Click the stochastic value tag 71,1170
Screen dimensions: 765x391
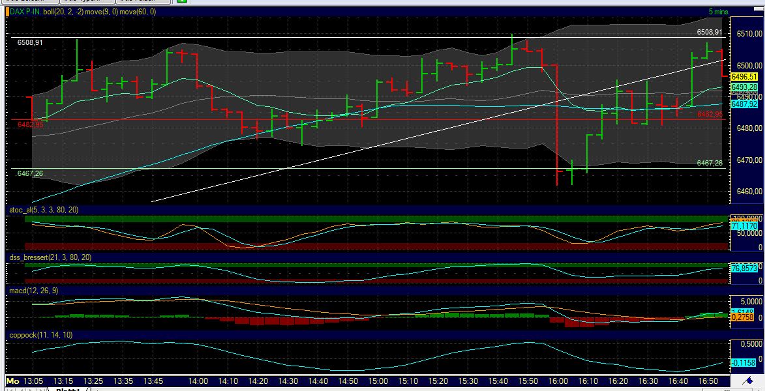(x=745, y=226)
